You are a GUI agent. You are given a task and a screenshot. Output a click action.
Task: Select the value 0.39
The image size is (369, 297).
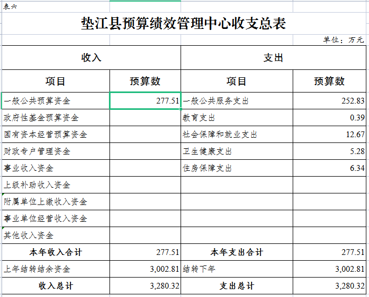point(330,117)
